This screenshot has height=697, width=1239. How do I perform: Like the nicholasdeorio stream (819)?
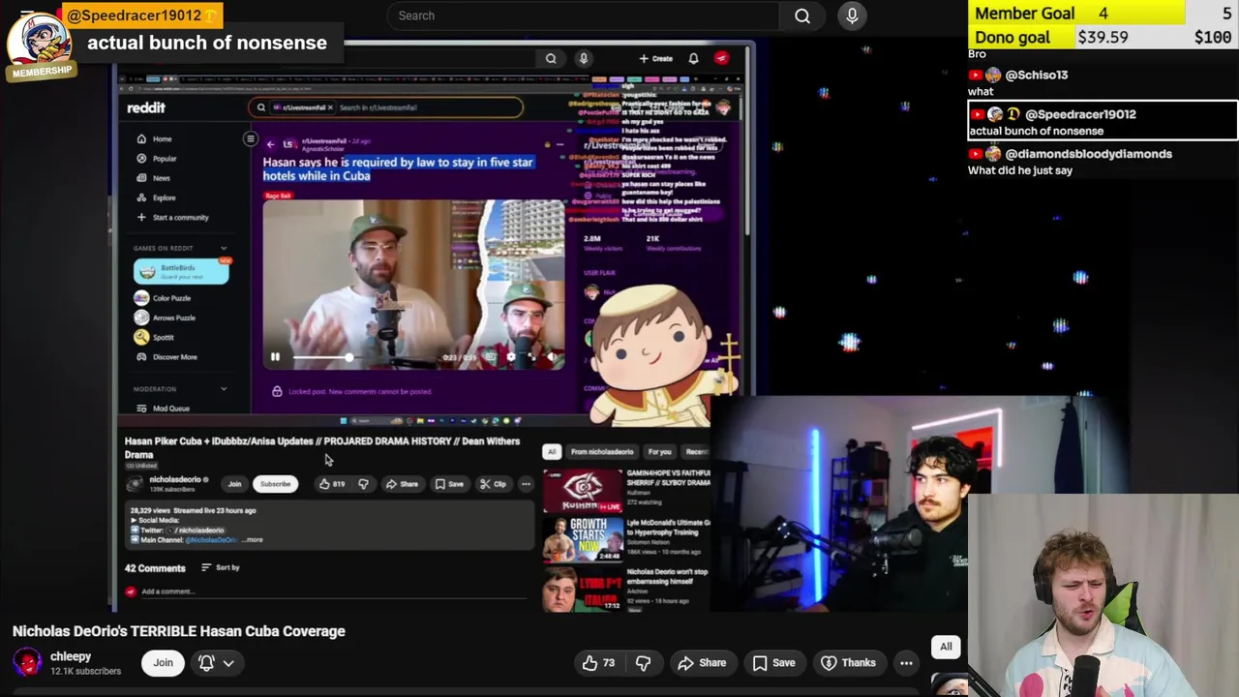tap(332, 484)
